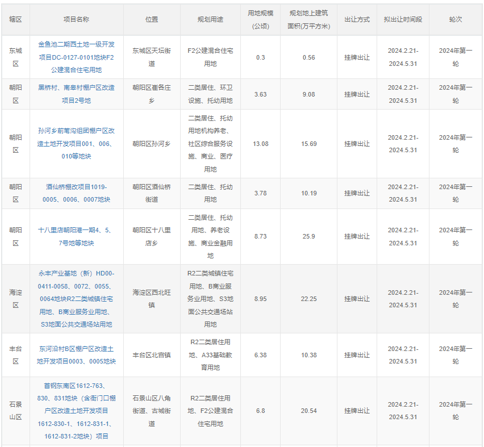This screenshot has height=447, width=484.
Task: Click the 辖区 column header
Action: click(16, 19)
